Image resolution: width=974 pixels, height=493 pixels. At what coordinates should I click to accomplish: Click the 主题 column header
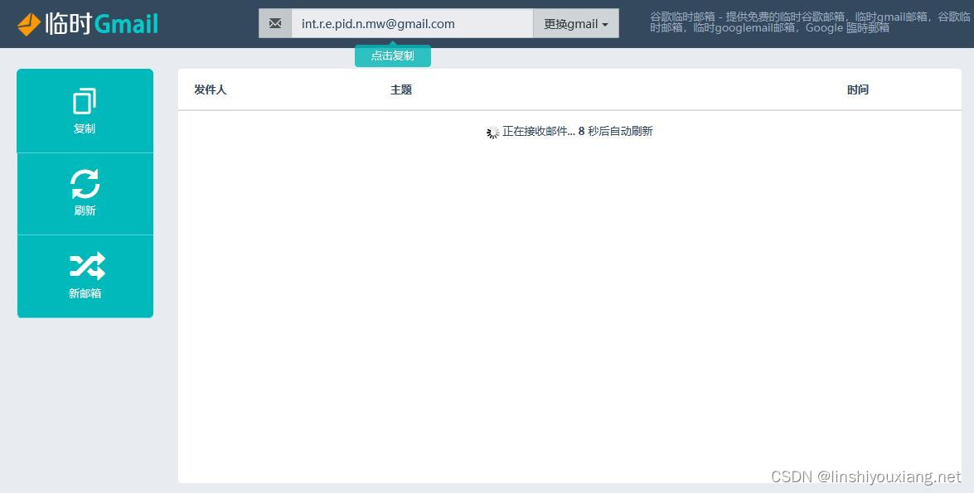click(401, 90)
